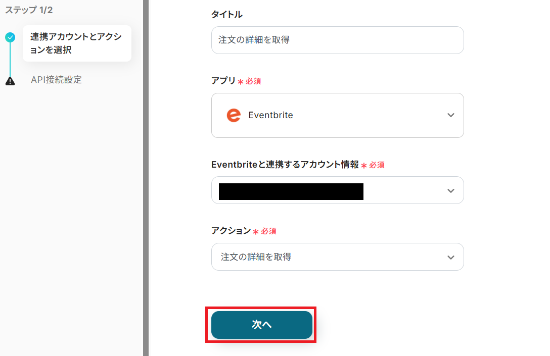Click the warning triangle beside API接続設定

coord(10,81)
